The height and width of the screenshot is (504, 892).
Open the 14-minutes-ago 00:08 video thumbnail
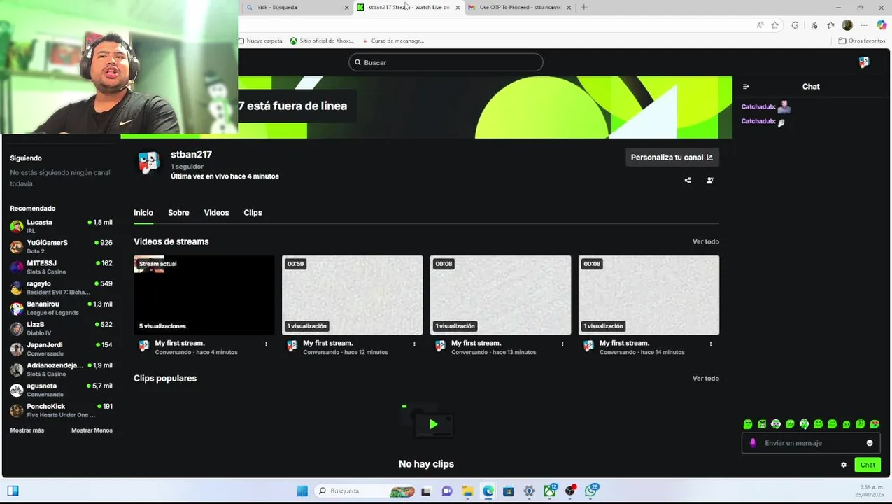[x=649, y=295]
